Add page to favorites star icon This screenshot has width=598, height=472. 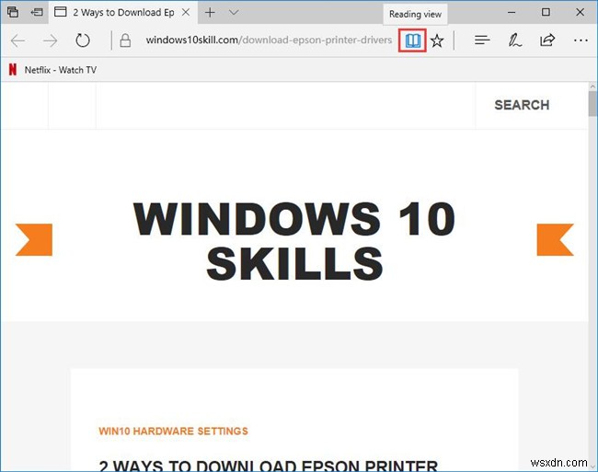click(x=437, y=40)
